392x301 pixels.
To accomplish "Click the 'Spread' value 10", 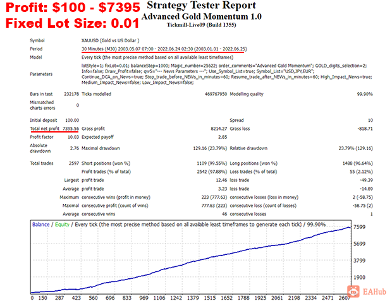I will [371, 120].
